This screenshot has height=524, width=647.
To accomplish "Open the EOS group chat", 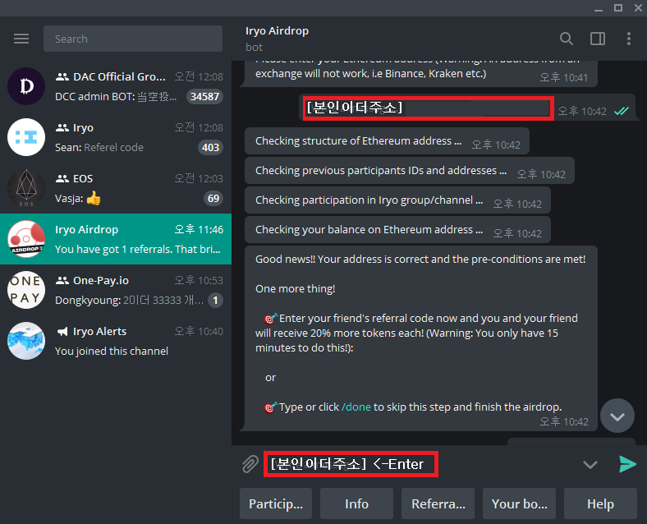I will click(x=116, y=188).
